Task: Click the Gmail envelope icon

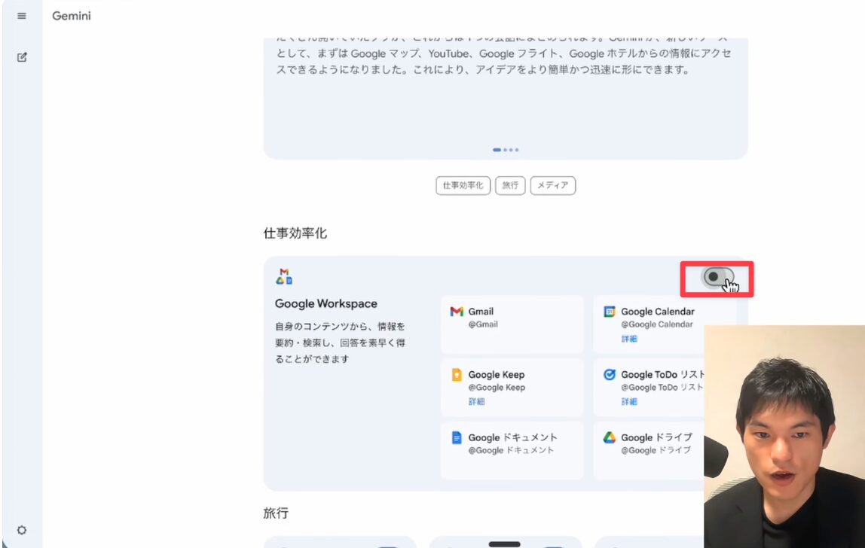Action: 457,312
